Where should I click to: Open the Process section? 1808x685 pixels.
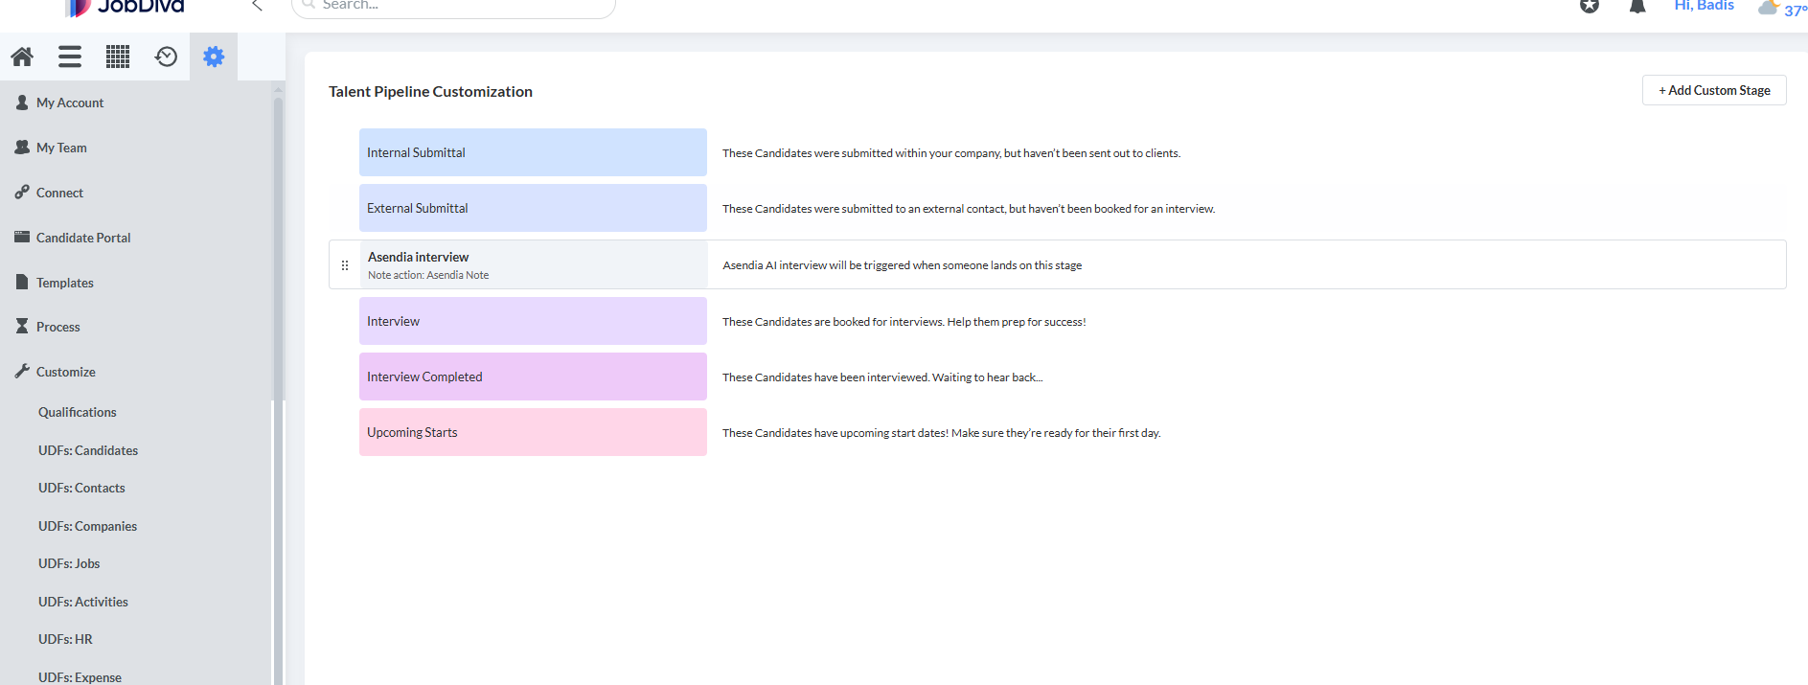58,327
